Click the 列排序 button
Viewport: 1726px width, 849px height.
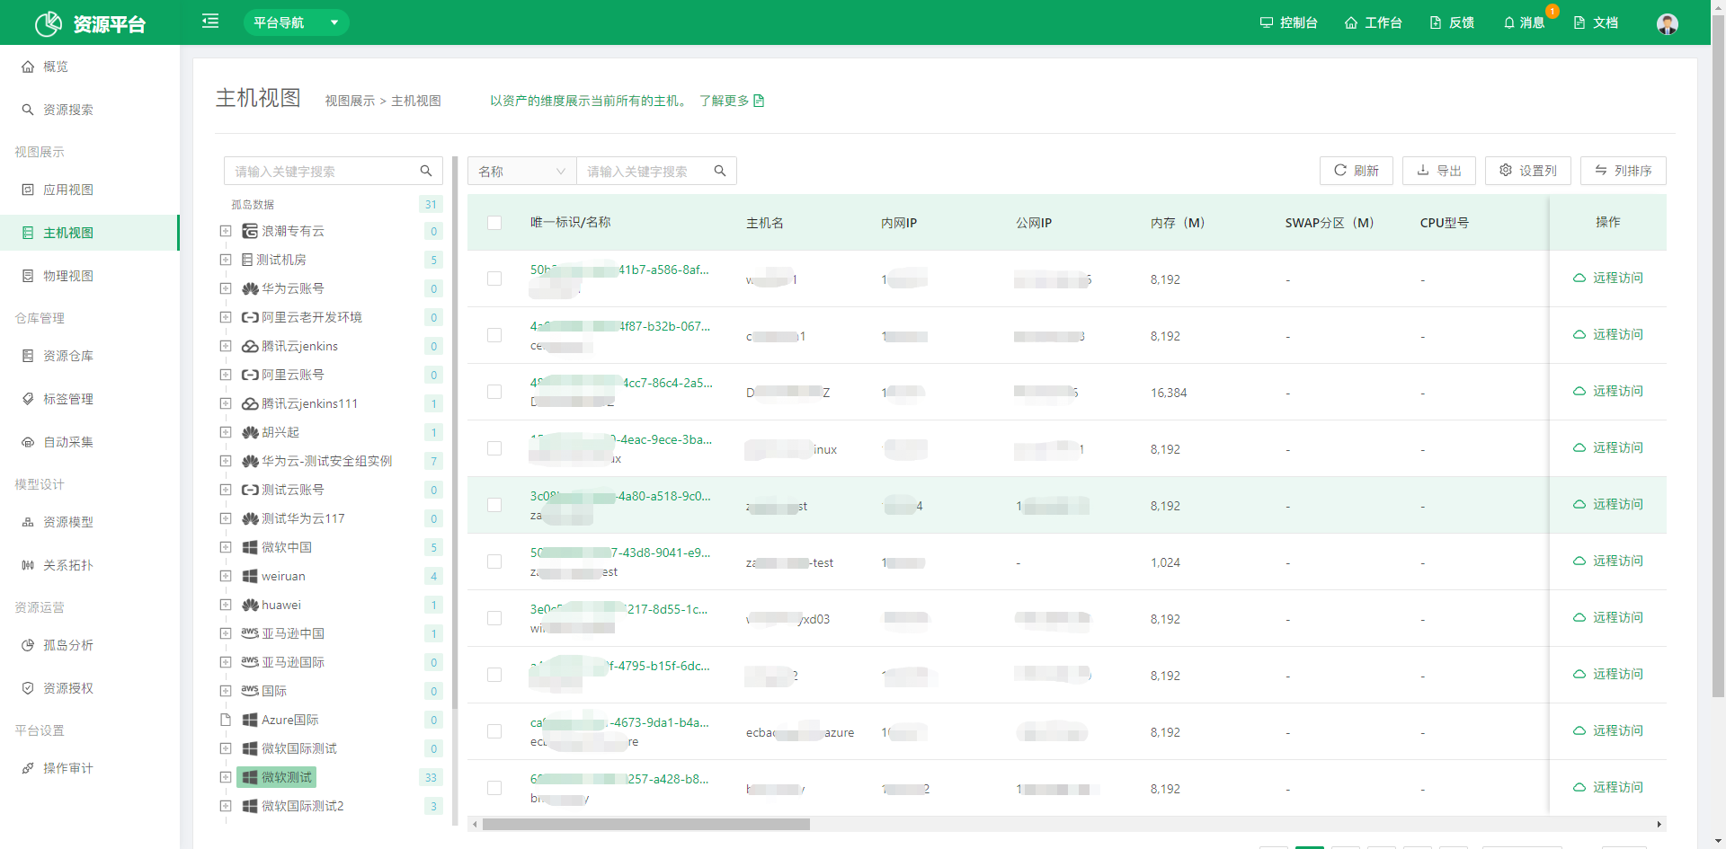[x=1623, y=171]
